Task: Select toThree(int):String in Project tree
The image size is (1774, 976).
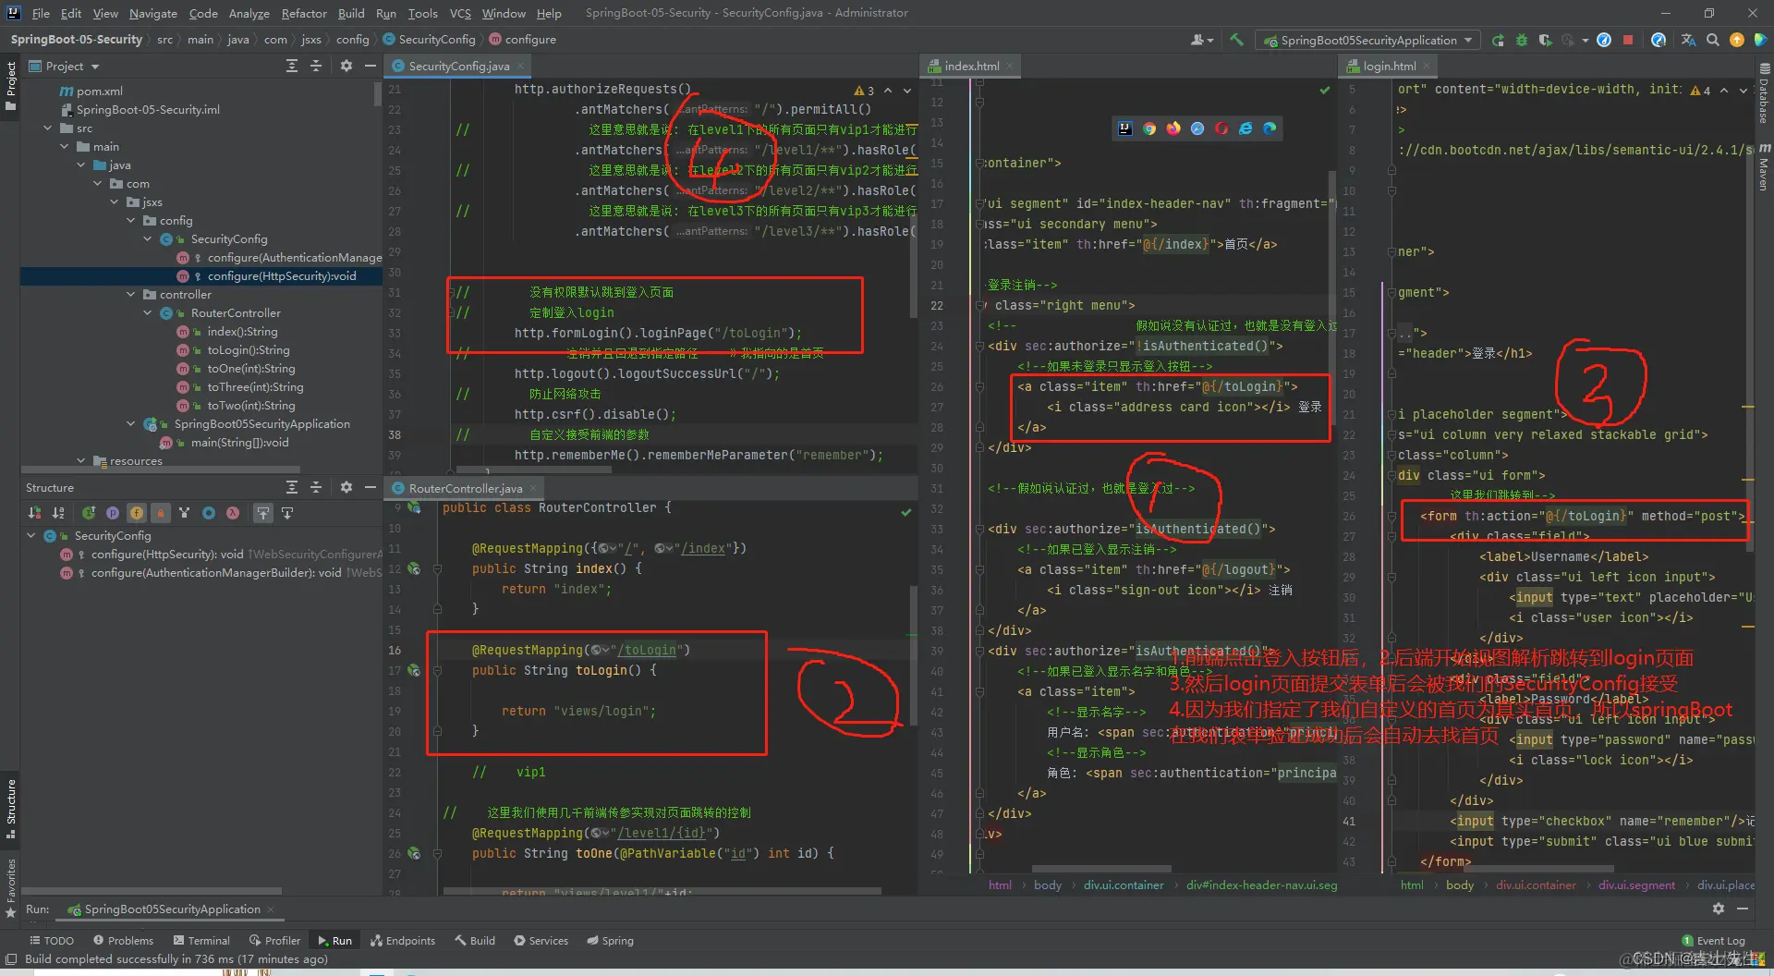Action: 255,387
